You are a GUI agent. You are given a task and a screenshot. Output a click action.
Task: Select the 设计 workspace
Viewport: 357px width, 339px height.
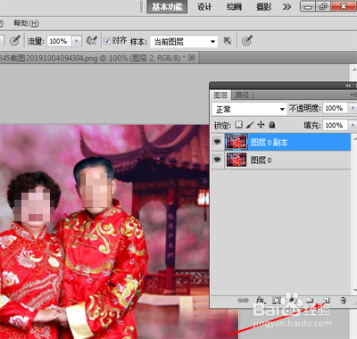[x=204, y=6]
